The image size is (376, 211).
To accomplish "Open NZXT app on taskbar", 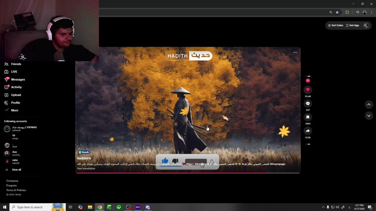I will 138,207.
